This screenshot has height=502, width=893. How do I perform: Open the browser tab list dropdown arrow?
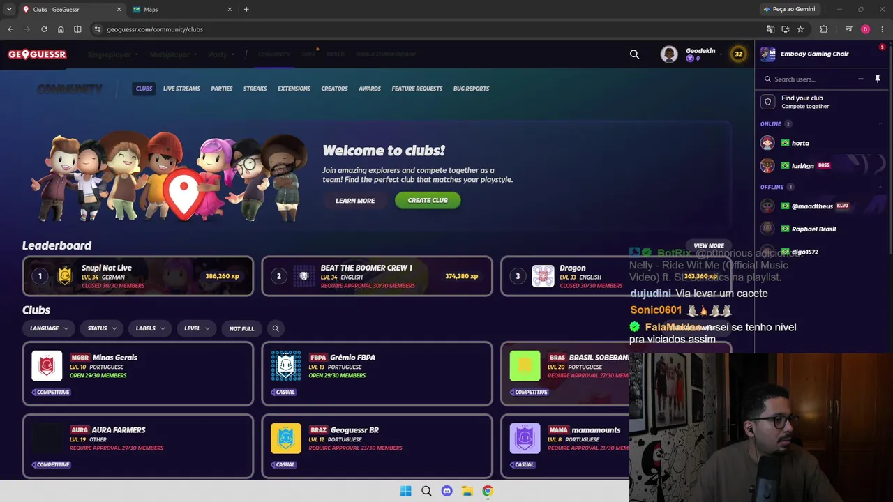[x=9, y=9]
